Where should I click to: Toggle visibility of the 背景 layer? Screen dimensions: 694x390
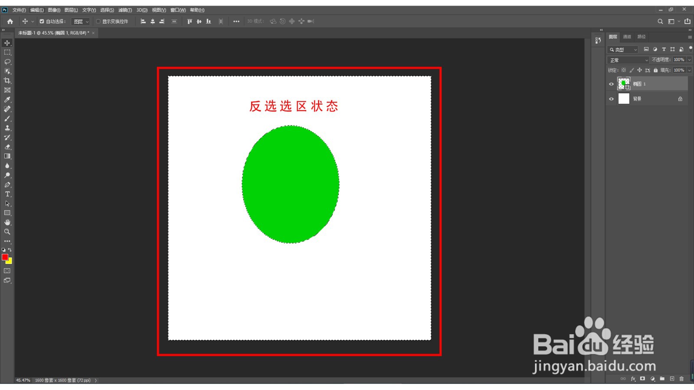611,99
